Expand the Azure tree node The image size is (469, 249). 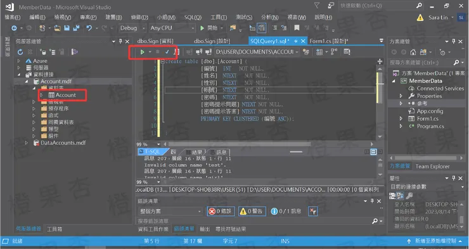(x=19, y=61)
